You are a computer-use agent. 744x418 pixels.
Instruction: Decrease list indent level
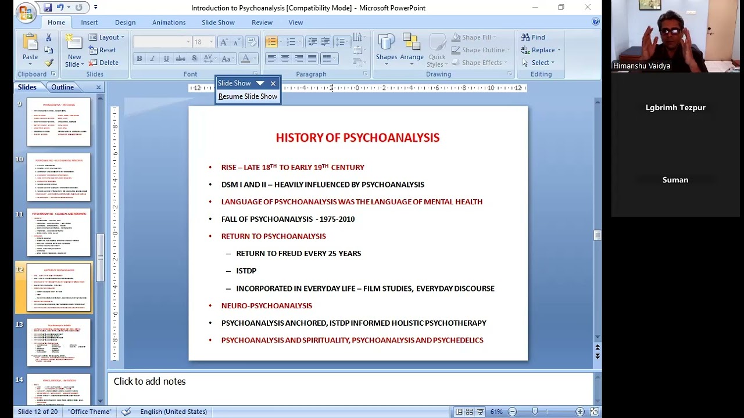(x=312, y=42)
